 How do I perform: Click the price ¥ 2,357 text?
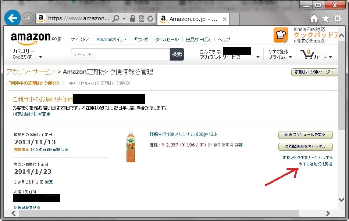[x=170, y=145]
